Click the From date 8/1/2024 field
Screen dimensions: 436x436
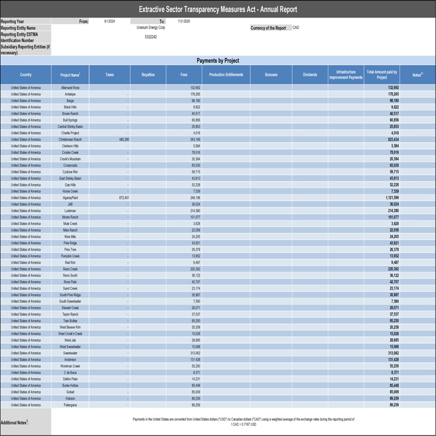pyautogui.click(x=111, y=21)
